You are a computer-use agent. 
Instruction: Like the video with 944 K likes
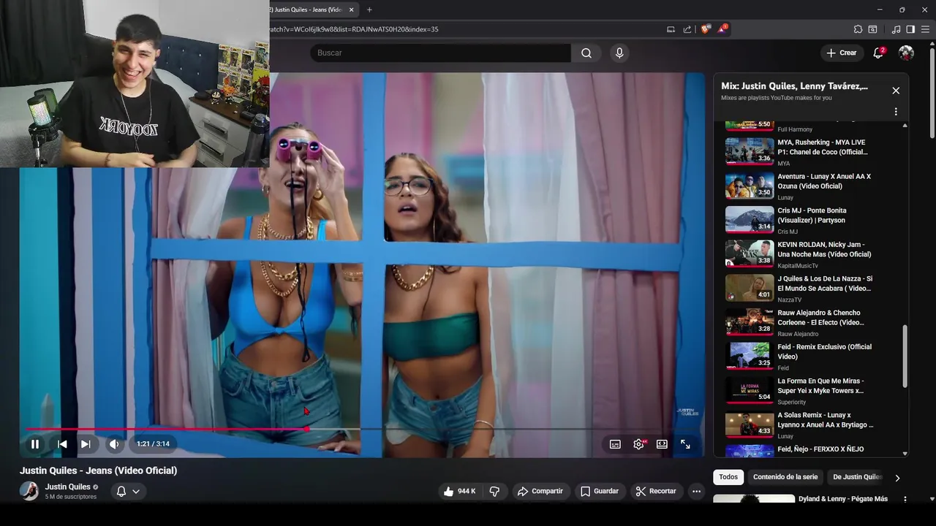(x=459, y=491)
